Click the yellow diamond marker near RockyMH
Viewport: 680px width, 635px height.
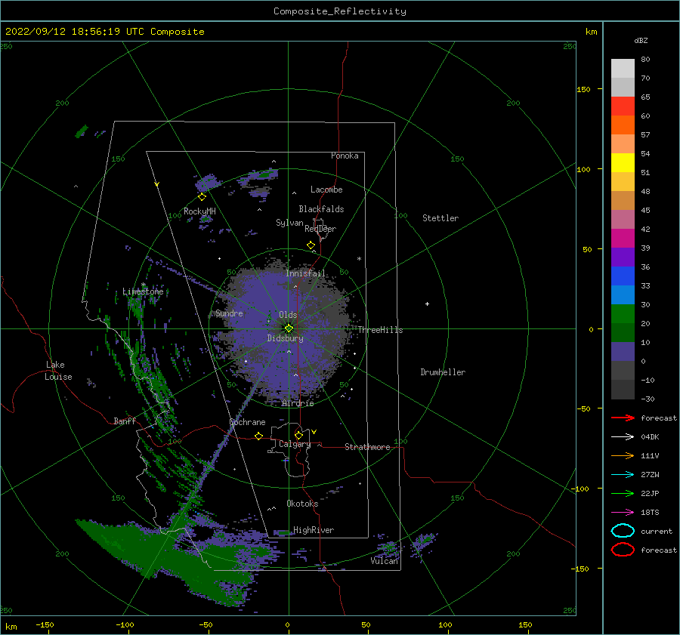click(x=202, y=197)
